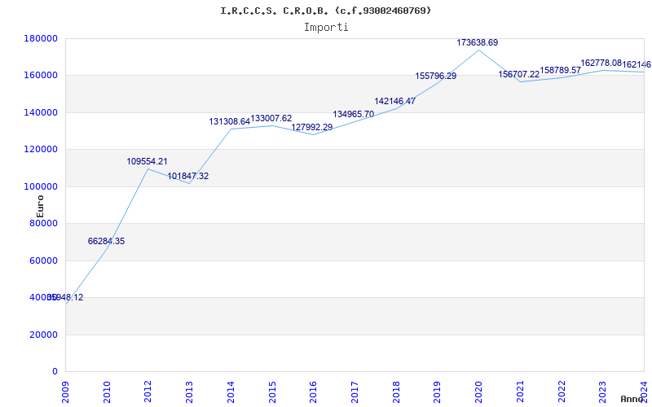Image resolution: width=652 pixels, height=407 pixels.
Task: Click the Euro y-axis title
Action: pos(41,206)
